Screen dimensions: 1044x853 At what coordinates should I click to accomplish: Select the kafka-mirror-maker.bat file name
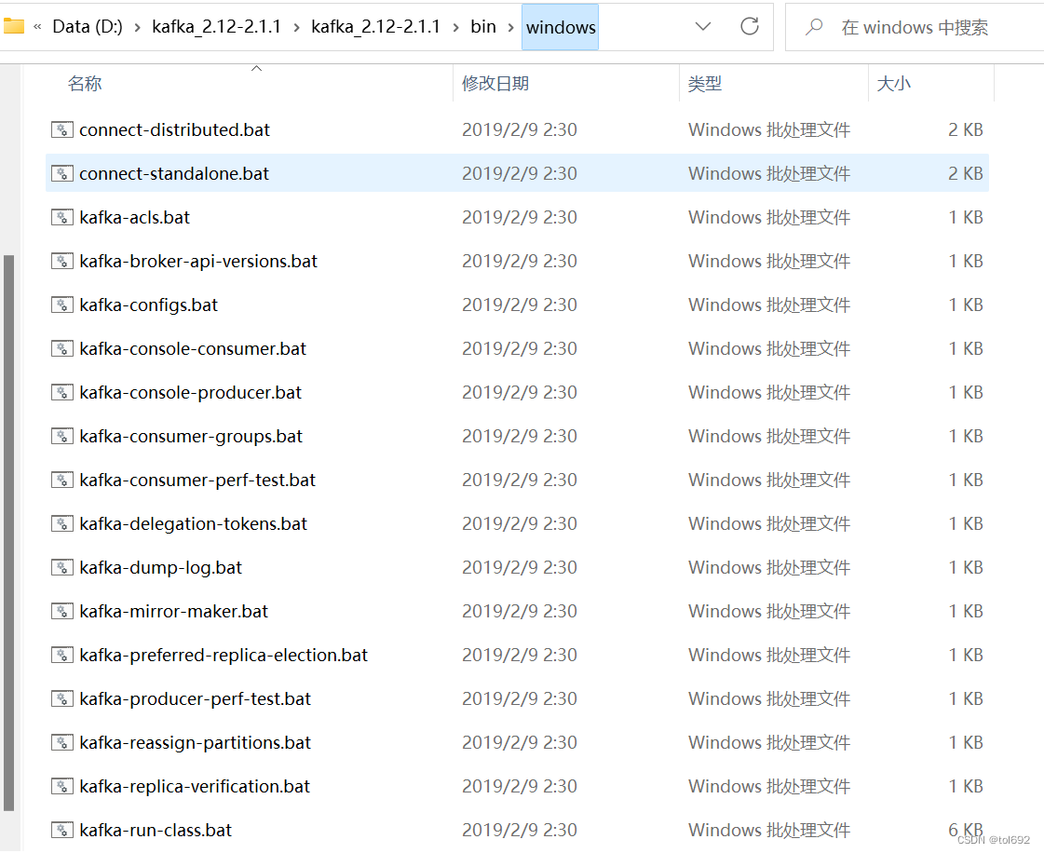coord(174,611)
